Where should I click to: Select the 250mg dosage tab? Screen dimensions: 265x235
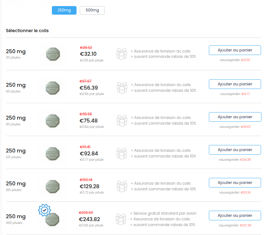pos(64,10)
